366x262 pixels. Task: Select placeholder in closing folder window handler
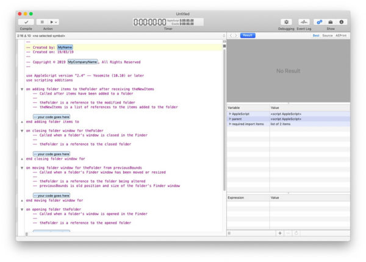(51, 154)
